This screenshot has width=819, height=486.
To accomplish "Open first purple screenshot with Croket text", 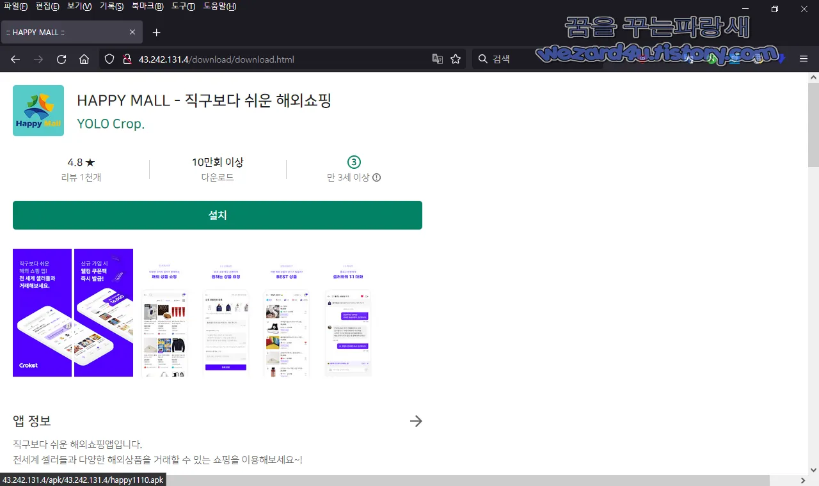I will coord(42,313).
